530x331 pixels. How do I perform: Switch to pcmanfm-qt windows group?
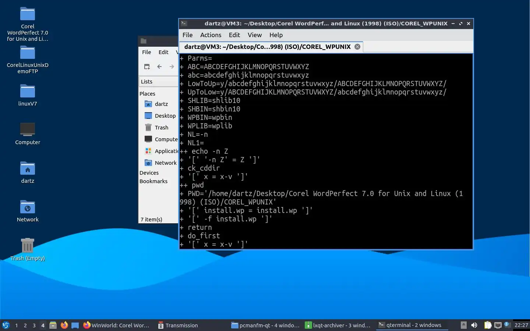(x=265, y=325)
